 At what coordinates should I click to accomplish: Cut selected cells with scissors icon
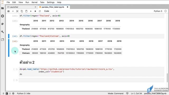tap(17, 11)
